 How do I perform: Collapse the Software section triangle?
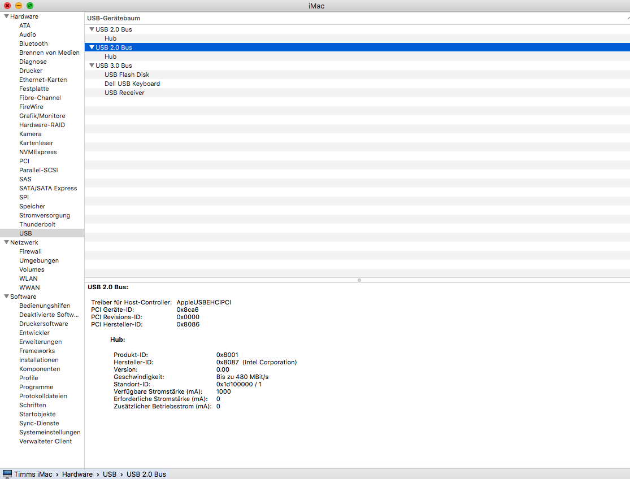coord(6,297)
